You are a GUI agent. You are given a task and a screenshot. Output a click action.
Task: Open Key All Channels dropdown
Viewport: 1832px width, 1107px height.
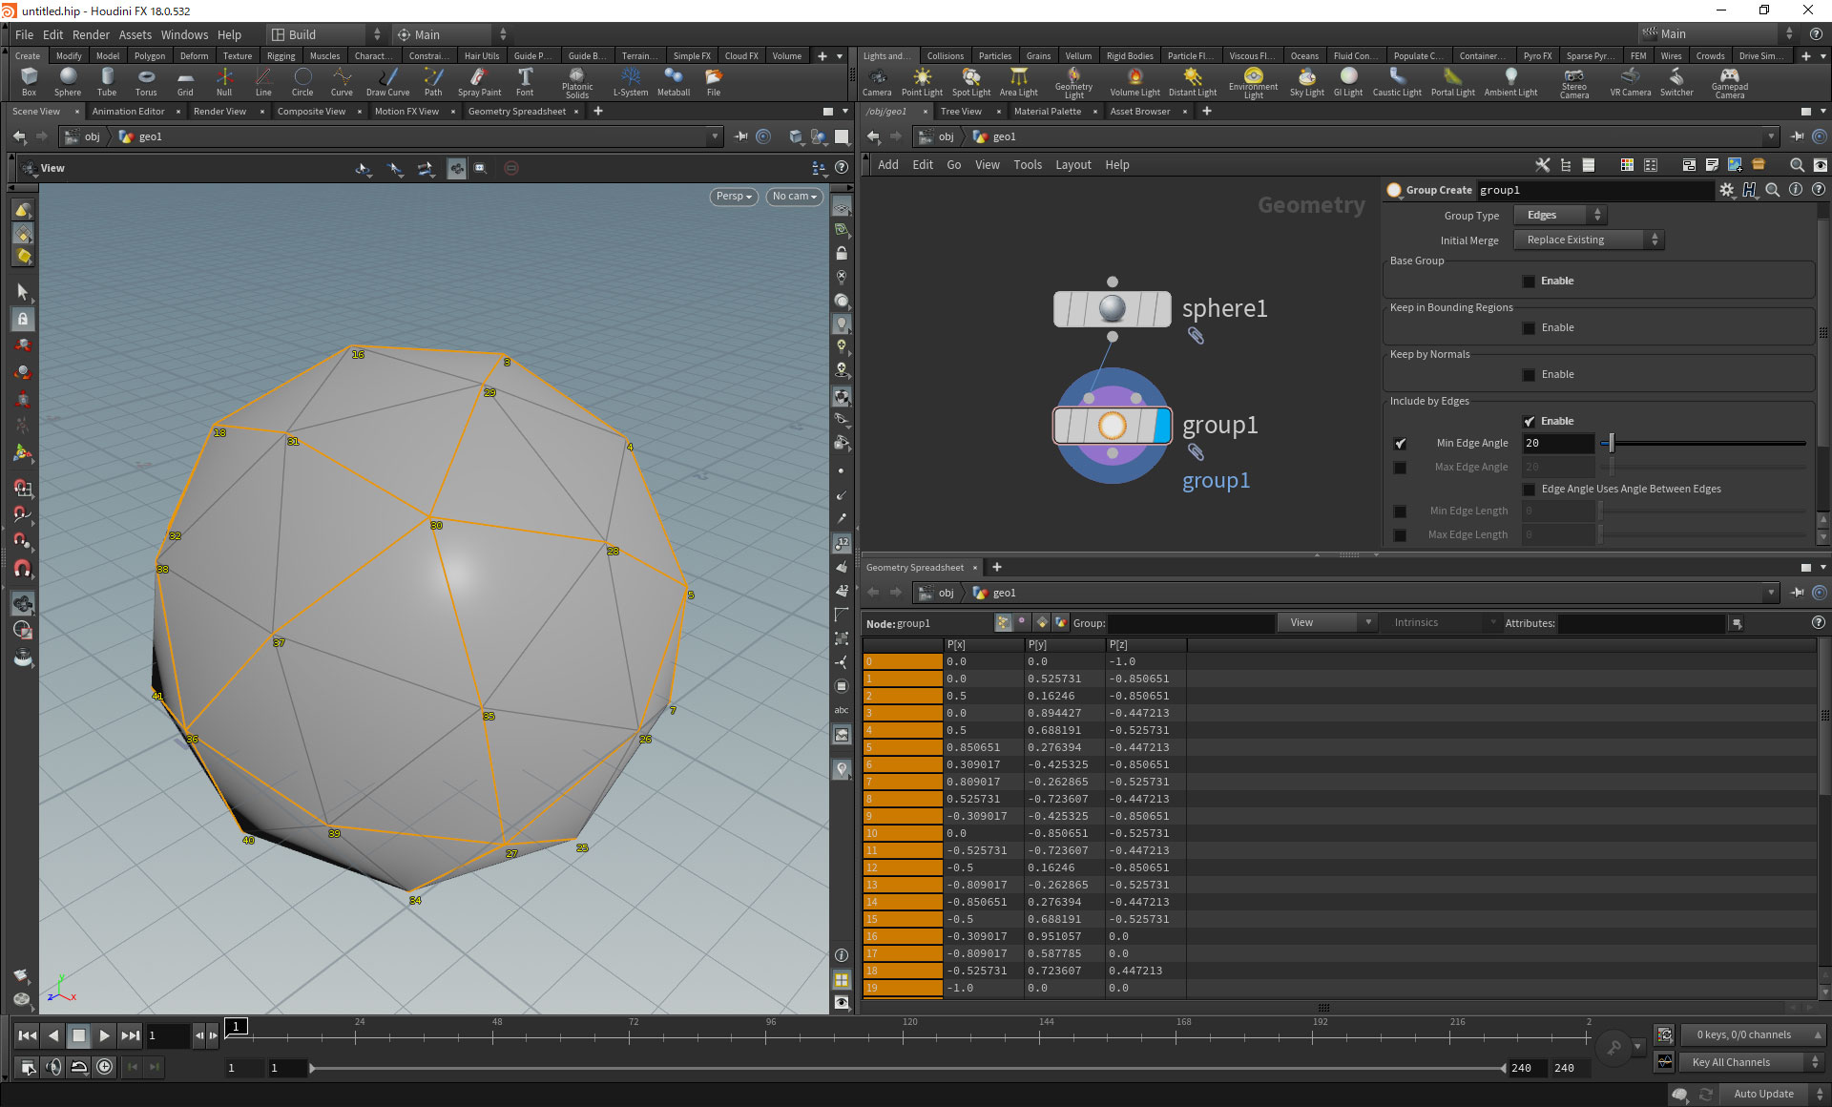[1751, 1062]
